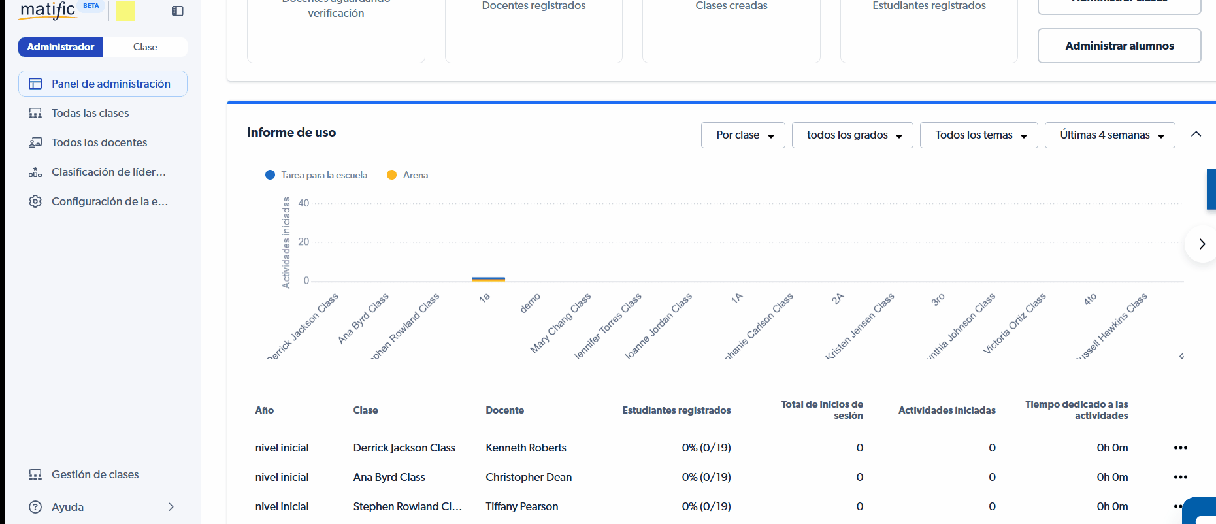This screenshot has width=1216, height=524.
Task: Click the Todas las clases icon
Action: 35,113
